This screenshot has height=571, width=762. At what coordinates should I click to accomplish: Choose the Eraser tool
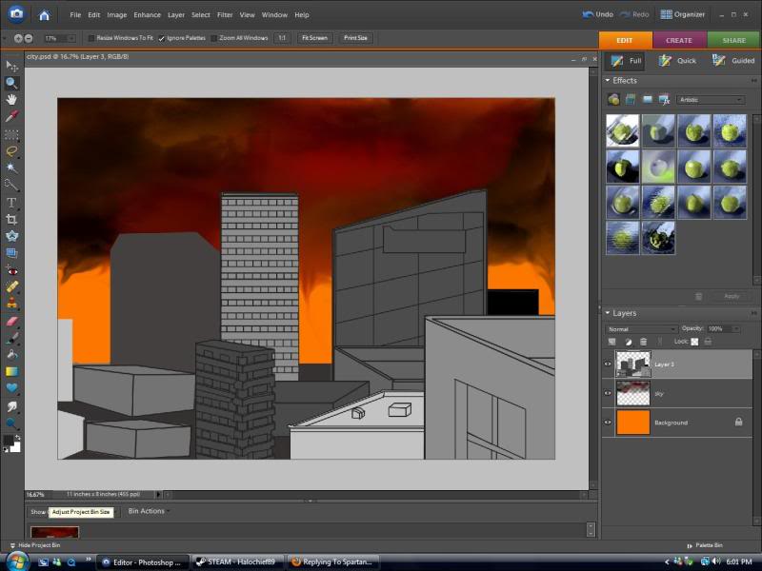[11, 322]
